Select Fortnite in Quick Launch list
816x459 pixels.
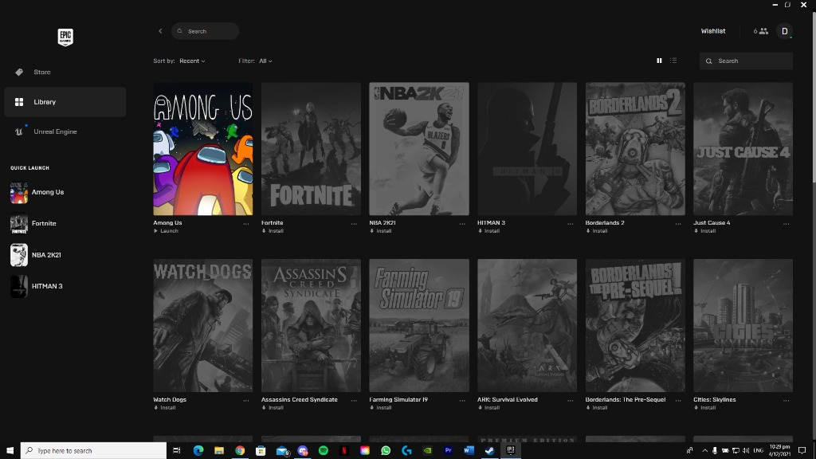tap(33, 224)
